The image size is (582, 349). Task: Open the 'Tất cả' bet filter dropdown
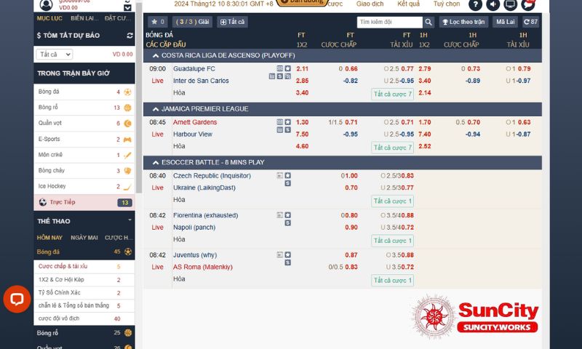point(54,54)
